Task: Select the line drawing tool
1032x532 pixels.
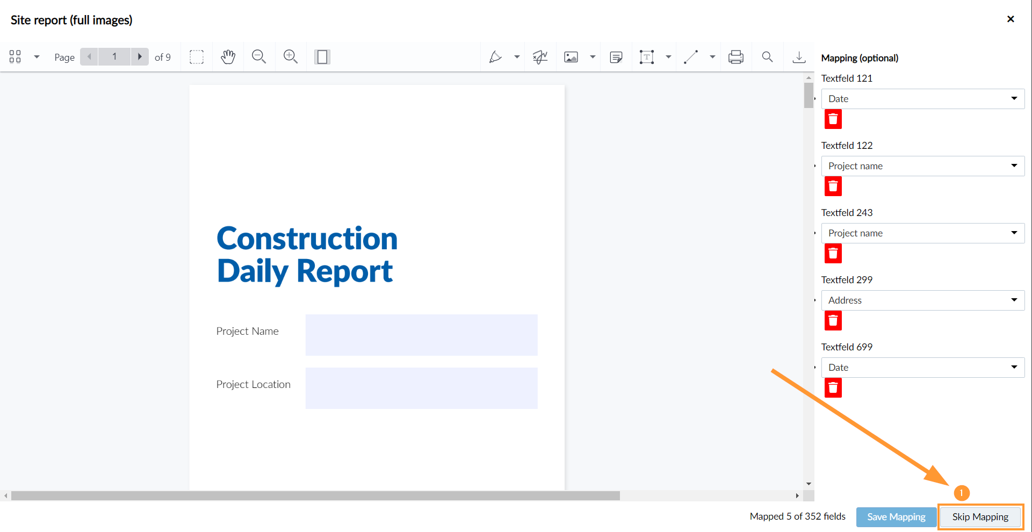Action: coord(691,56)
